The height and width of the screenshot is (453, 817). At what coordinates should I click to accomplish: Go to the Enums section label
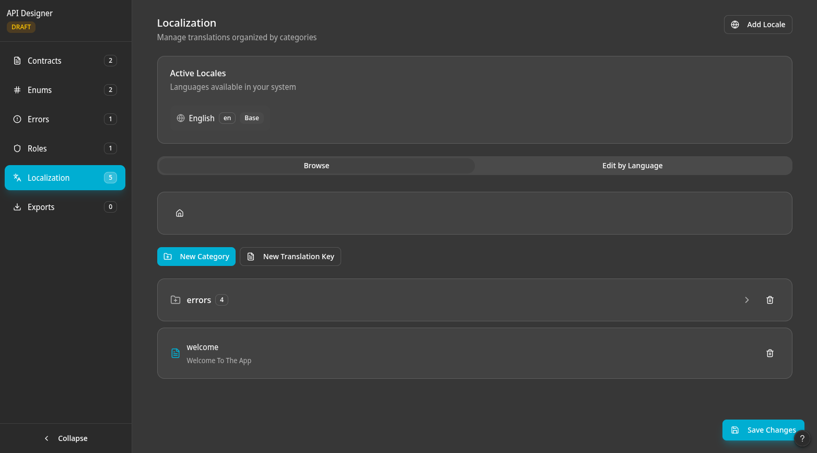click(40, 90)
